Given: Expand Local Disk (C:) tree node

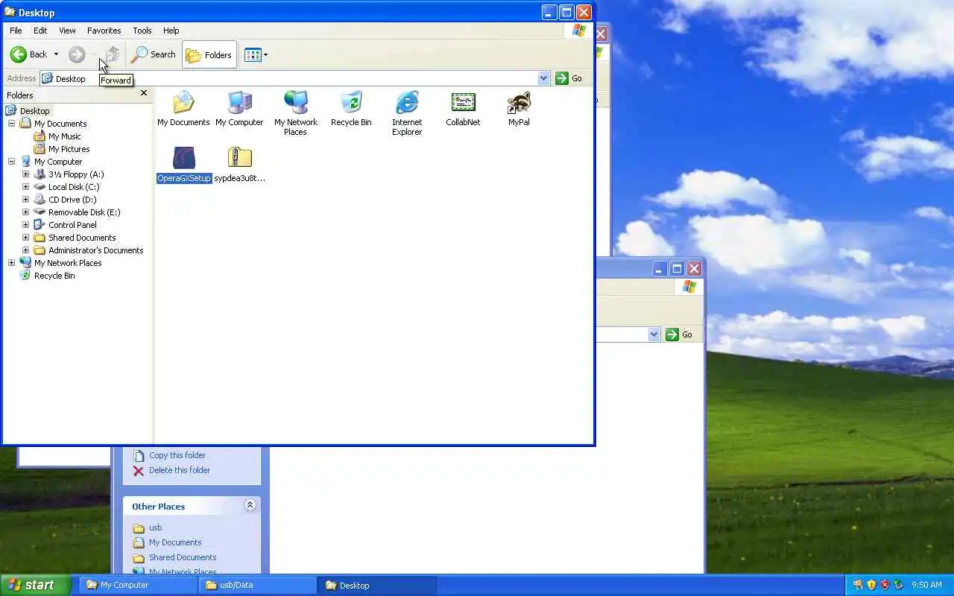Looking at the screenshot, I should [x=25, y=187].
